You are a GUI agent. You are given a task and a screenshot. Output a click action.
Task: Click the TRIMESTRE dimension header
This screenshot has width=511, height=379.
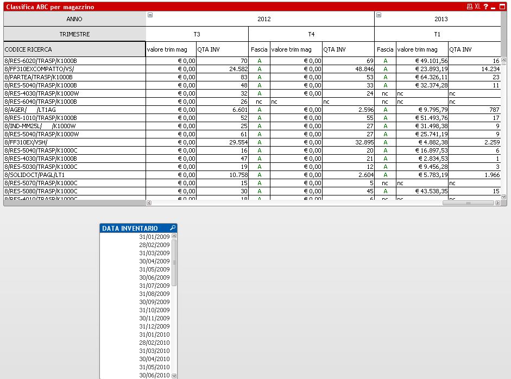click(74, 34)
